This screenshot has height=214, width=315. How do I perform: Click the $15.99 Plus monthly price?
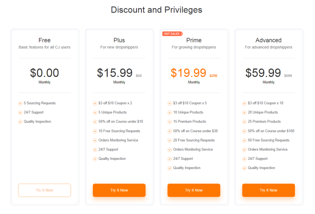115,73
